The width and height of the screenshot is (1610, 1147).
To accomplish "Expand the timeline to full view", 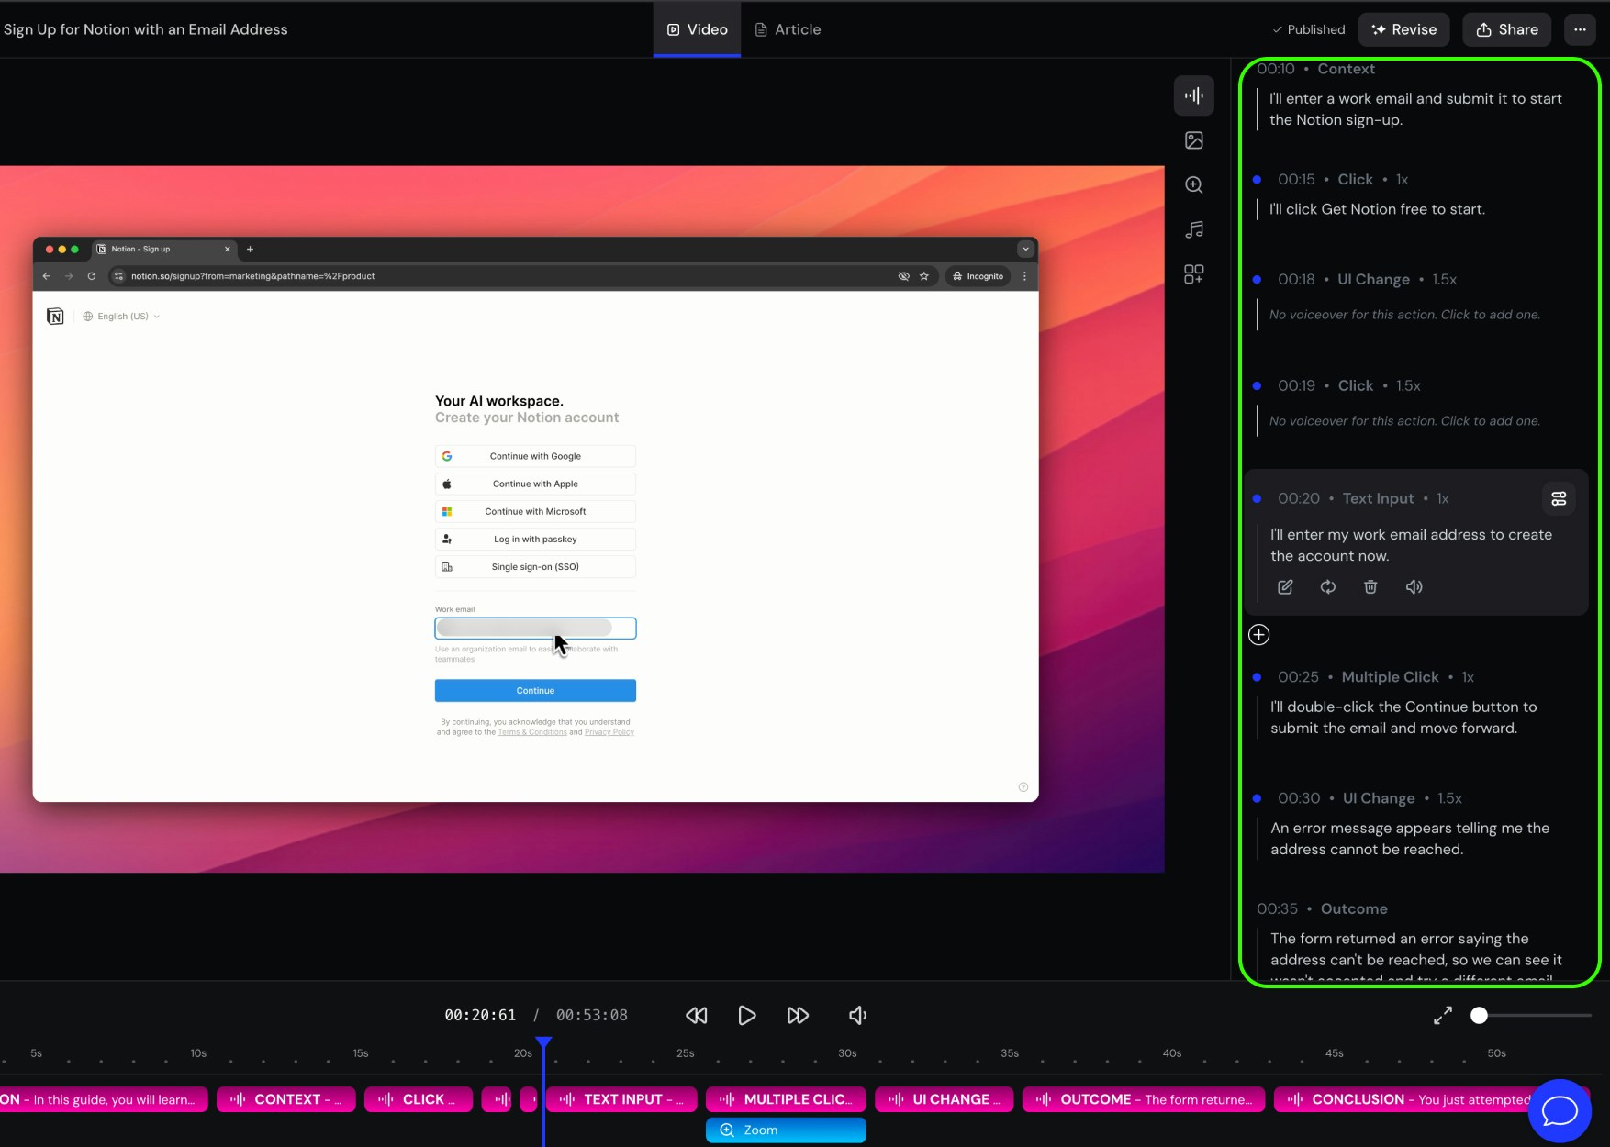I will tap(1443, 1015).
